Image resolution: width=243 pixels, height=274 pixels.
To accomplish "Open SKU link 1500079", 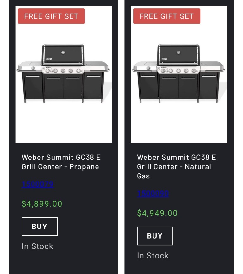I will click(37, 184).
